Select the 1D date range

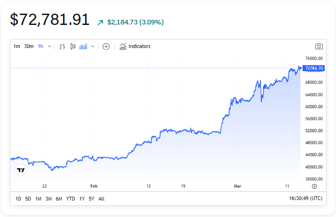[18, 199]
